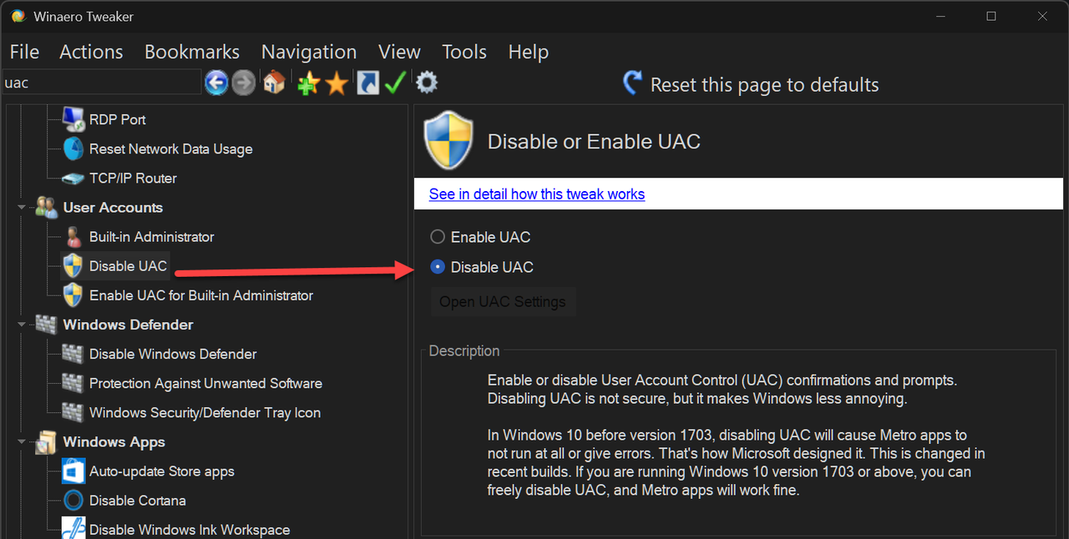Click the Auto-update Store apps store icon
1069x539 pixels.
point(73,471)
